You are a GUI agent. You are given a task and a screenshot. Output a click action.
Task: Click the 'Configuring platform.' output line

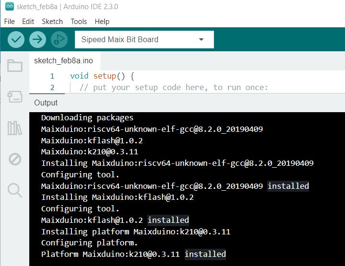pyautogui.click(x=89, y=243)
